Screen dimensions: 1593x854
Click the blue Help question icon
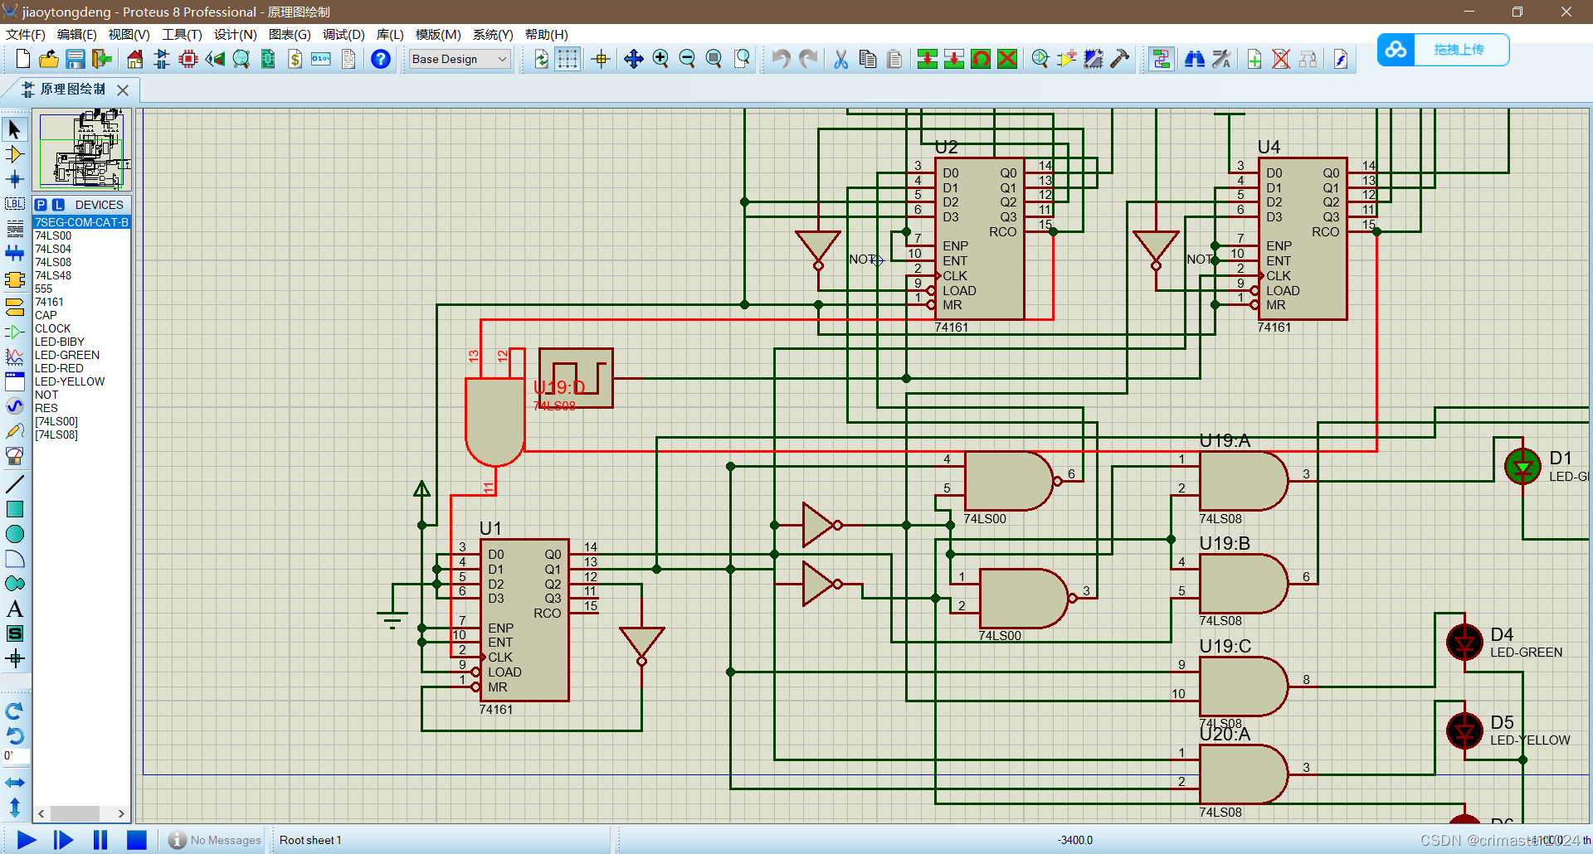[x=381, y=59]
